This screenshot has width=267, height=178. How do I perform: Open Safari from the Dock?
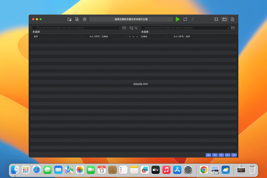point(37,170)
